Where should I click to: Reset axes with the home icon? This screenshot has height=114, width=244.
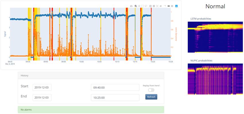[x=160, y=6]
